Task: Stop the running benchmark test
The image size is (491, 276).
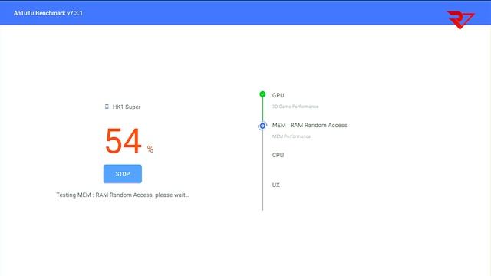Action: [x=123, y=174]
